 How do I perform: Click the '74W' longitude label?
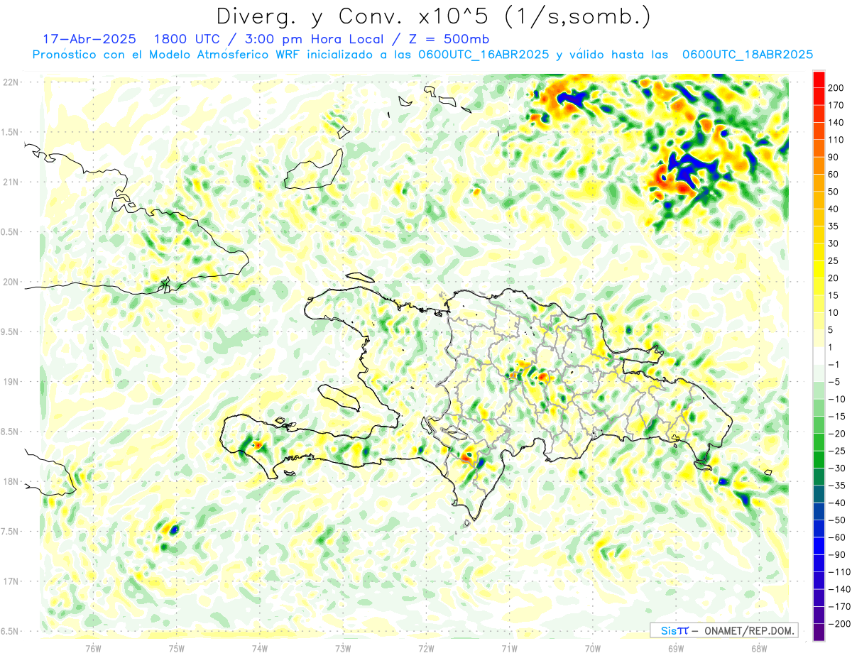[260, 648]
